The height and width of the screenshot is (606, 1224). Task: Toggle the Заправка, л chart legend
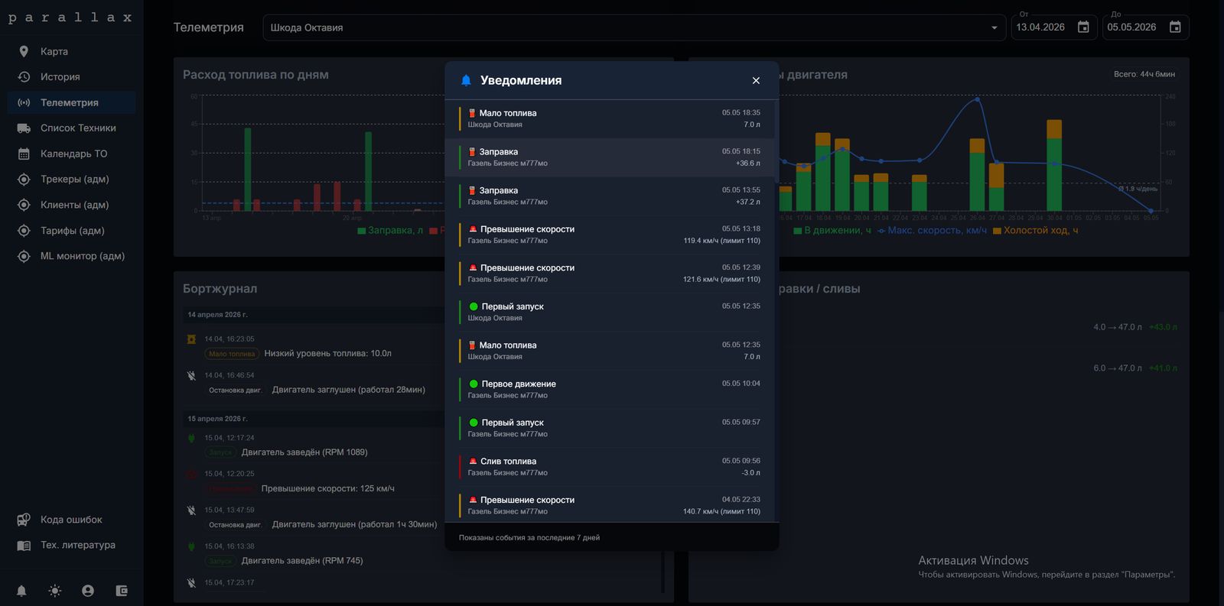click(390, 230)
